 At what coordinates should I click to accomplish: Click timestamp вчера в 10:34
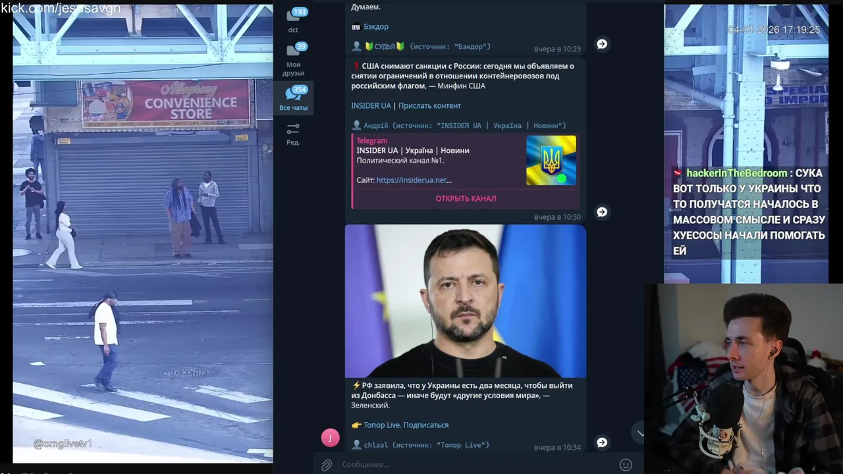[557, 448]
